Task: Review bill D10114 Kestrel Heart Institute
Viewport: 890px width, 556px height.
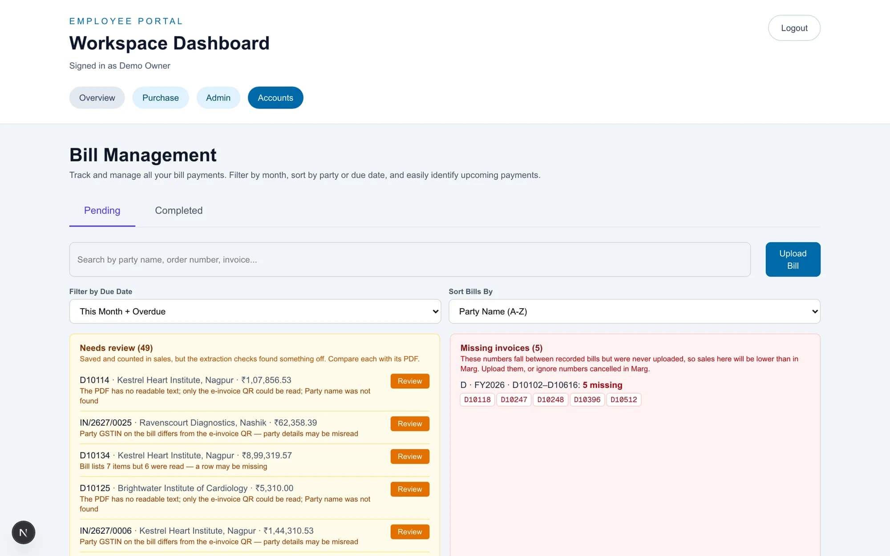Action: pyautogui.click(x=410, y=381)
